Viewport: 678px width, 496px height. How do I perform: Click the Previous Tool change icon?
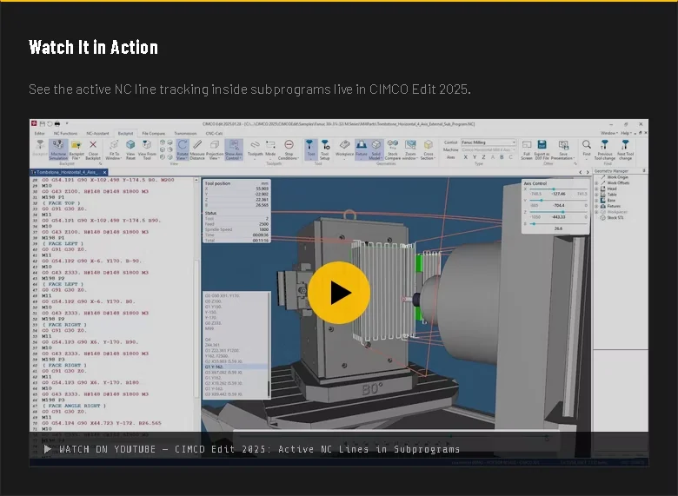604,149
